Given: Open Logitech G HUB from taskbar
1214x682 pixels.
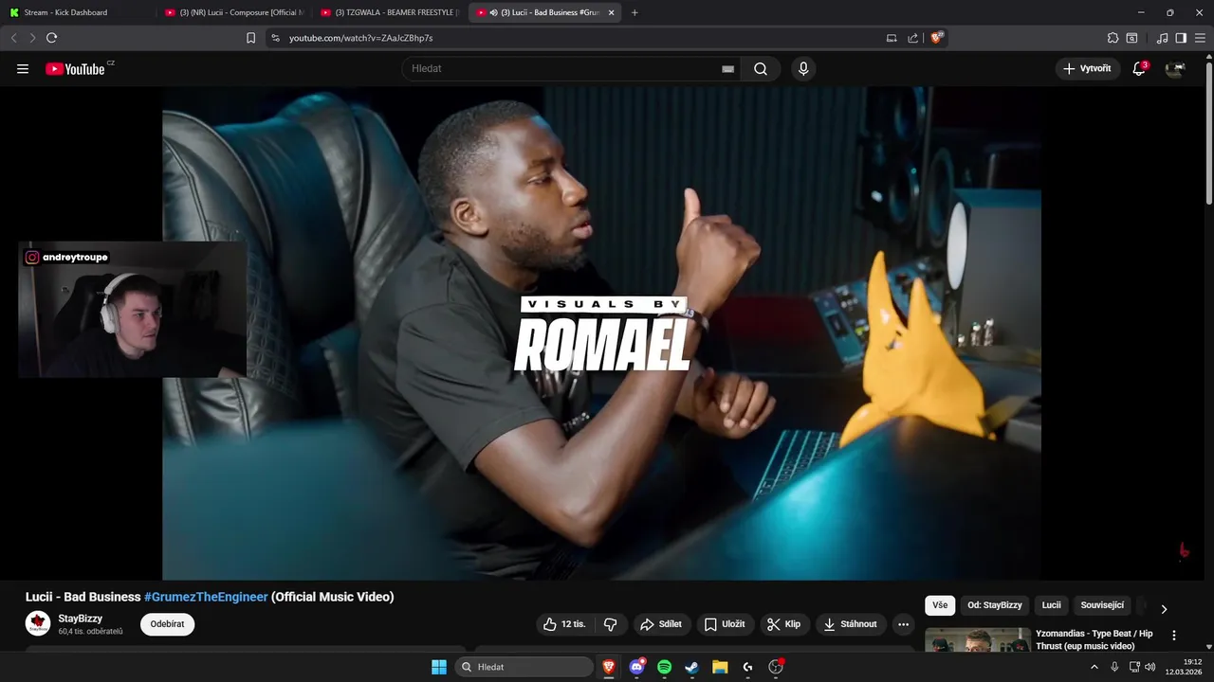Looking at the screenshot, I should click(747, 667).
